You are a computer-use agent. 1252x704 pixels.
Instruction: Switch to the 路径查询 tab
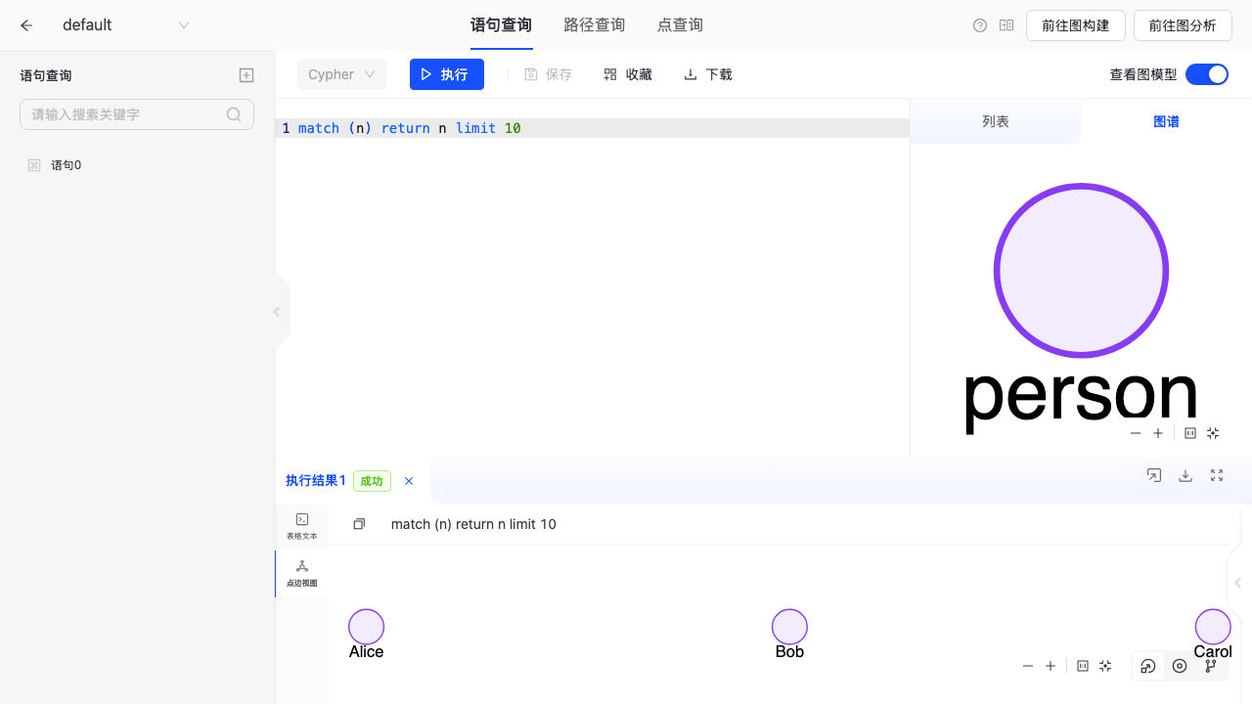click(594, 25)
